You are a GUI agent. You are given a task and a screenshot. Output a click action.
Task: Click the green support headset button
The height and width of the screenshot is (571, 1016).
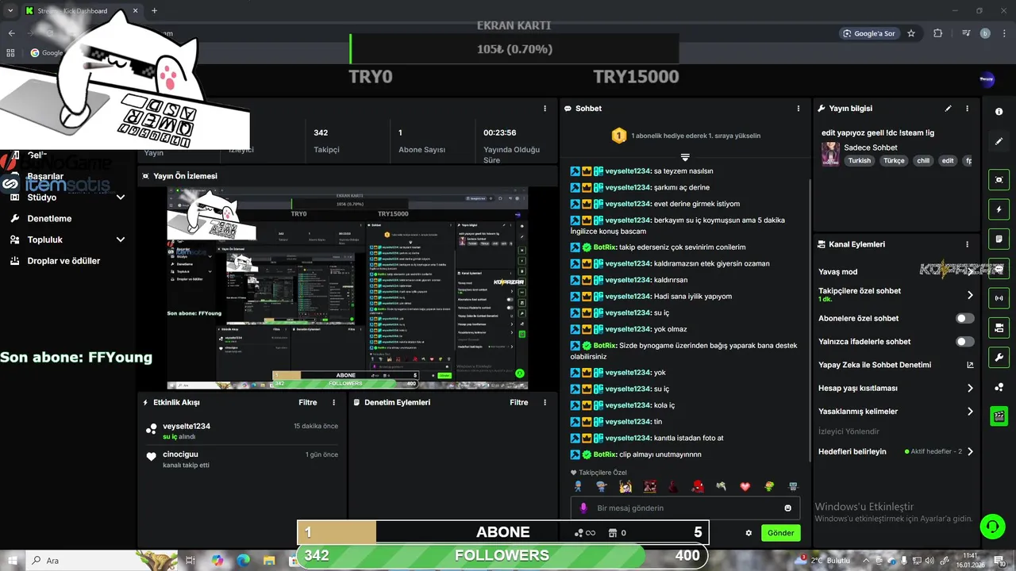click(x=991, y=526)
